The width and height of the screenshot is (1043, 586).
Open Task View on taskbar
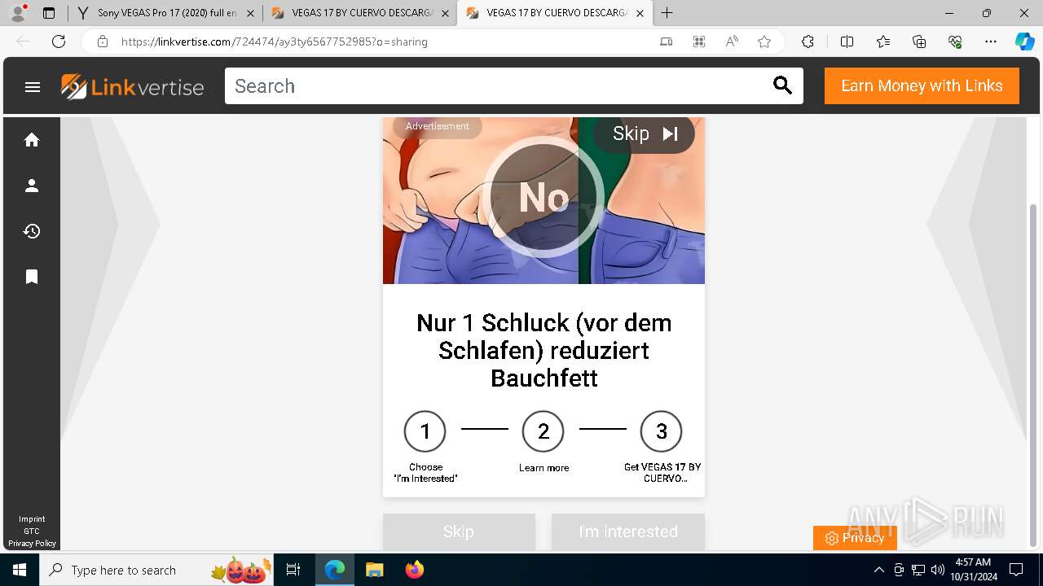pyautogui.click(x=293, y=570)
